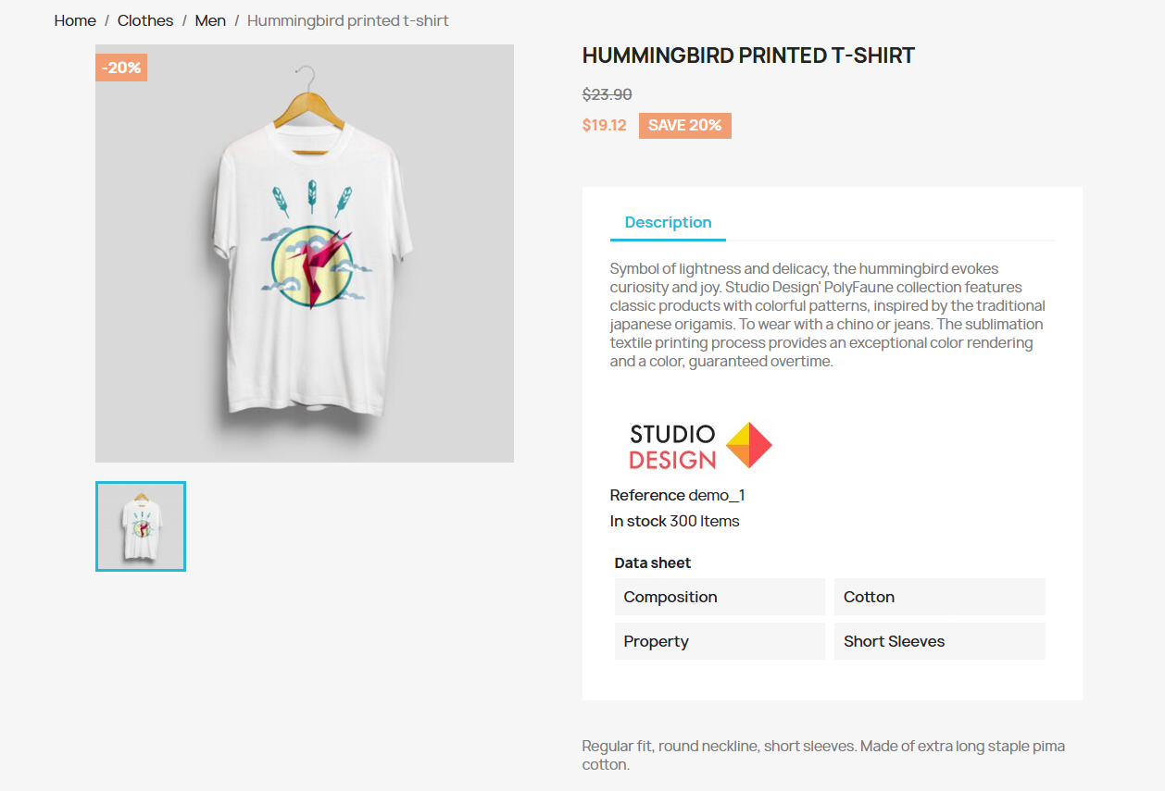Select the Short Sleeves value cell
The image size is (1165, 791).
[x=939, y=641]
